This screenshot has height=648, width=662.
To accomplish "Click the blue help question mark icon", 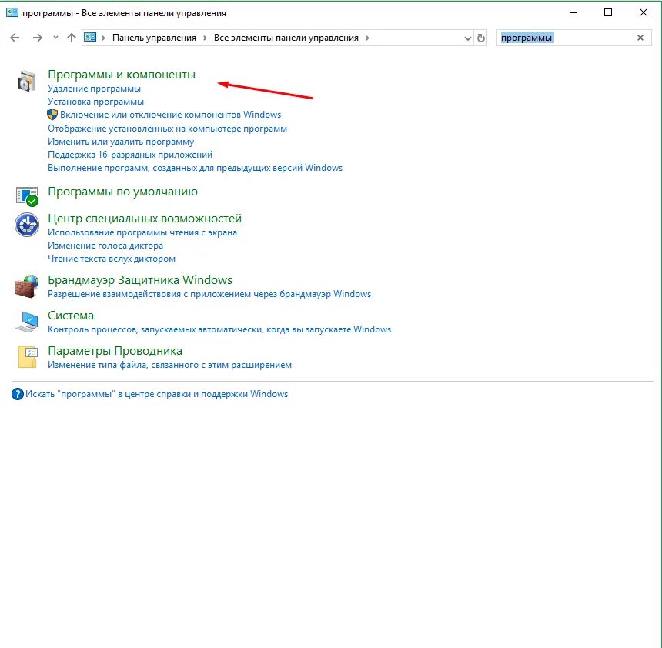I will click(x=17, y=394).
